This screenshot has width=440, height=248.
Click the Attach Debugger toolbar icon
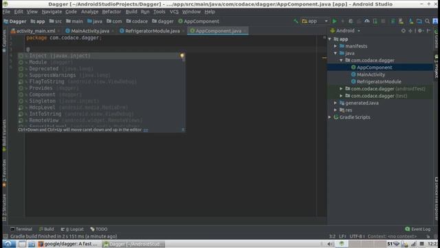(375, 21)
